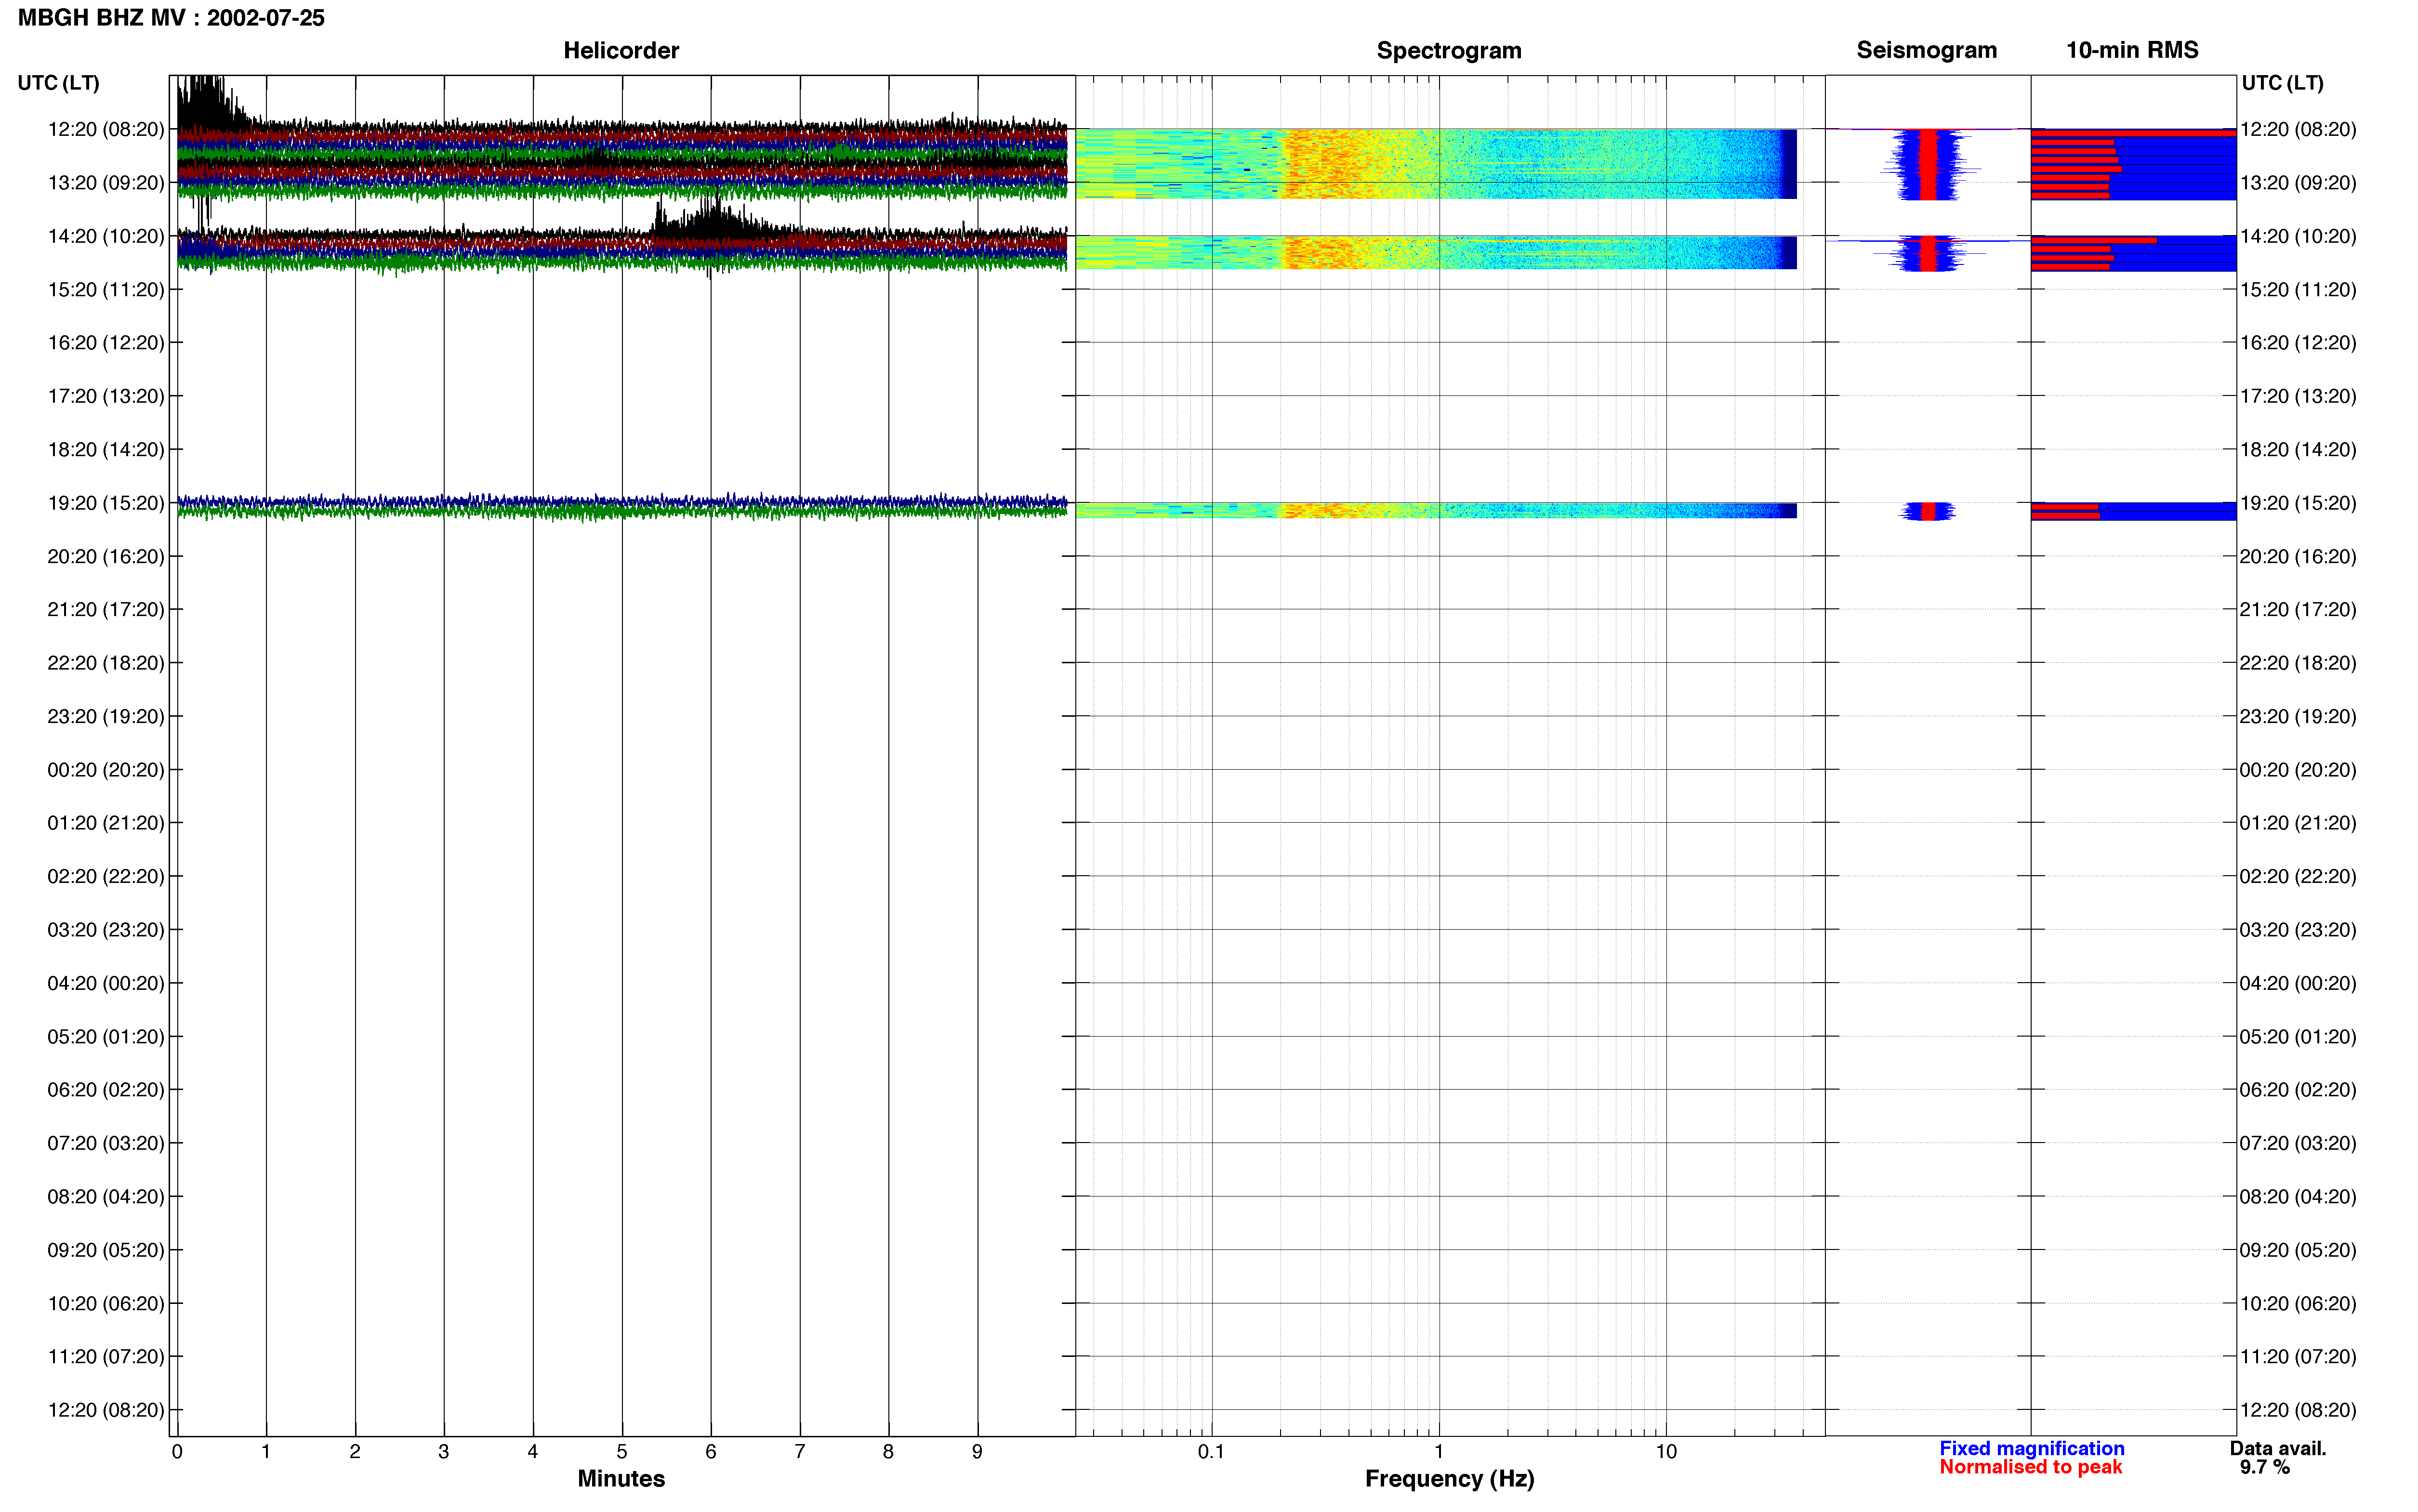Click the 'Minutes' axis label
Screen dimensions: 2418x1512
click(621, 1478)
